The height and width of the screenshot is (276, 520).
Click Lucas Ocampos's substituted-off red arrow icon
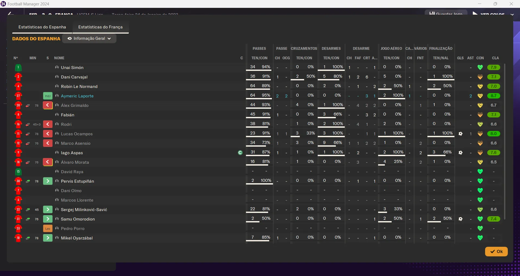pos(48,134)
